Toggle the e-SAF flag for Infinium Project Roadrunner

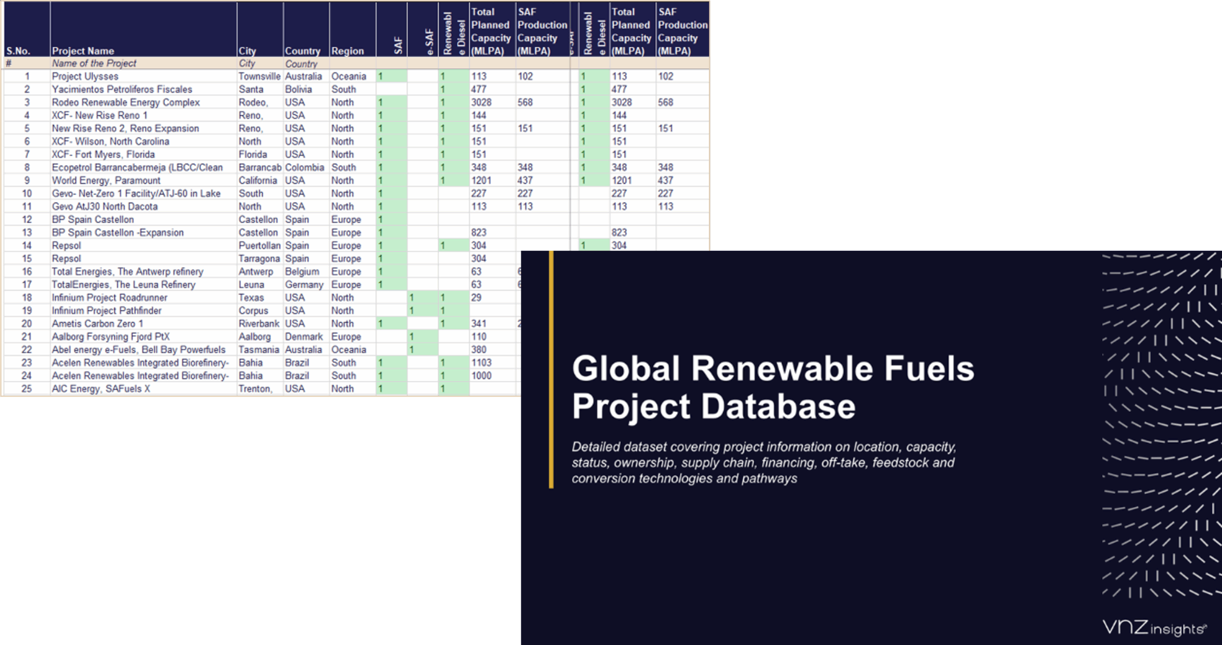[422, 297]
